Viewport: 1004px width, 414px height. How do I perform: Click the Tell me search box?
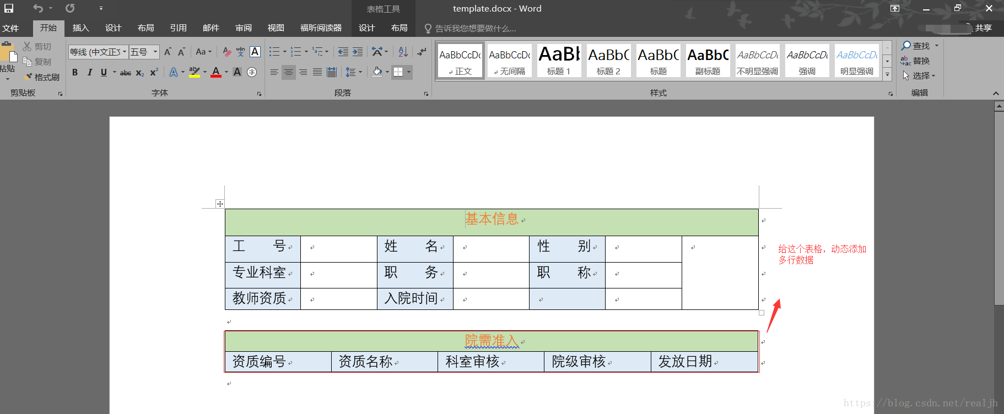pos(474,28)
